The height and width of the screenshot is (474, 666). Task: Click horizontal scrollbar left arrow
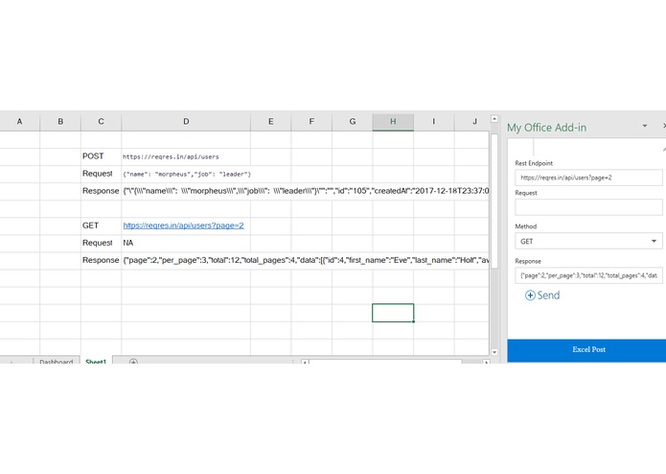click(305, 362)
